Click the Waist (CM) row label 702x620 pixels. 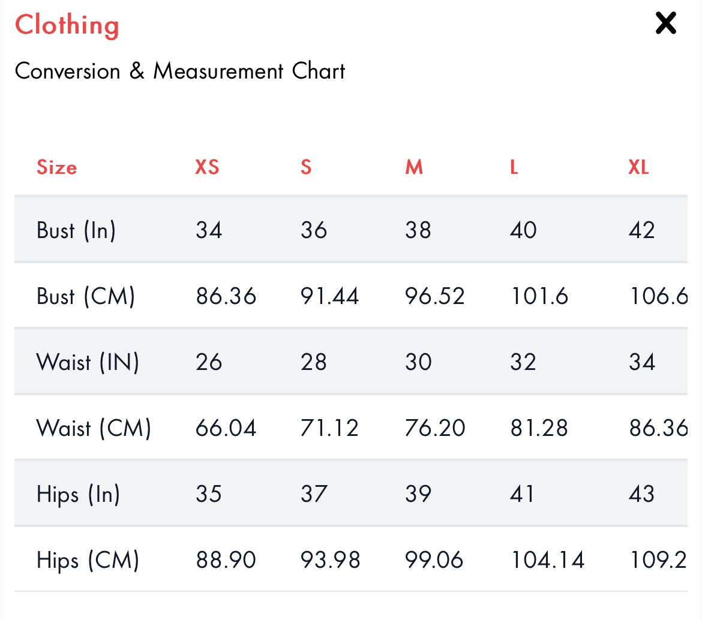pyautogui.click(x=94, y=428)
